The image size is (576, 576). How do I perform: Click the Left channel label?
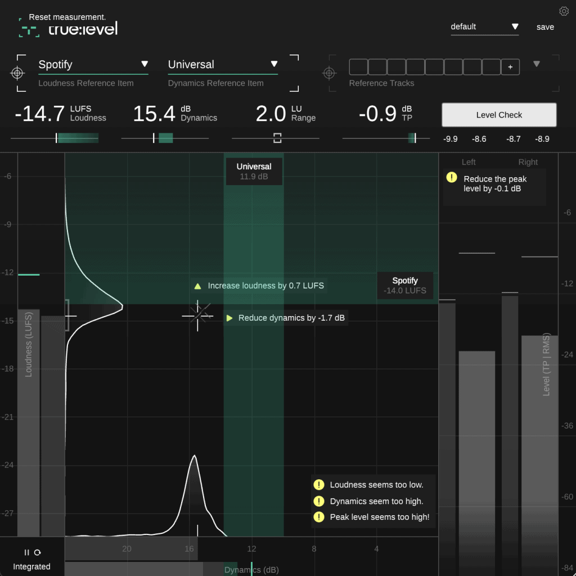469,162
